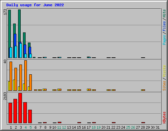Screen dimensions: 168x131
Task: Click the red KBytes bar for day 4
Action: tap(25, 113)
